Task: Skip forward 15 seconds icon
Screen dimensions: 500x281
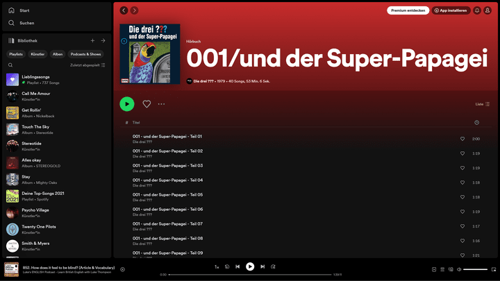Action: coord(273,266)
